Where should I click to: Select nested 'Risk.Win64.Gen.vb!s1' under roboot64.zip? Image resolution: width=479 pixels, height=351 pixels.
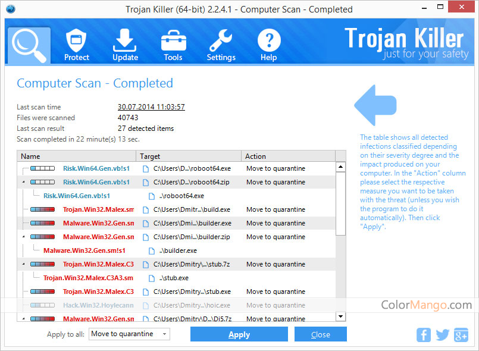pos(77,196)
